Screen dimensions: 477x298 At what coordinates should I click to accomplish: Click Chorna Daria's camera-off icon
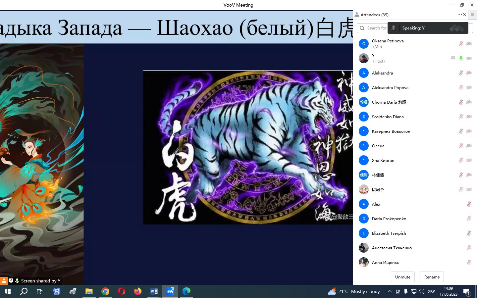pos(469,102)
